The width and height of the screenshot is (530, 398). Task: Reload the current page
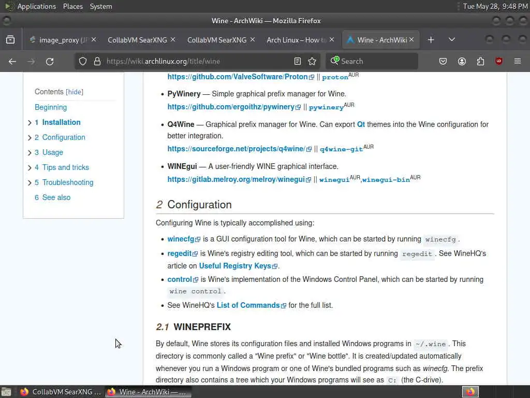click(50, 61)
